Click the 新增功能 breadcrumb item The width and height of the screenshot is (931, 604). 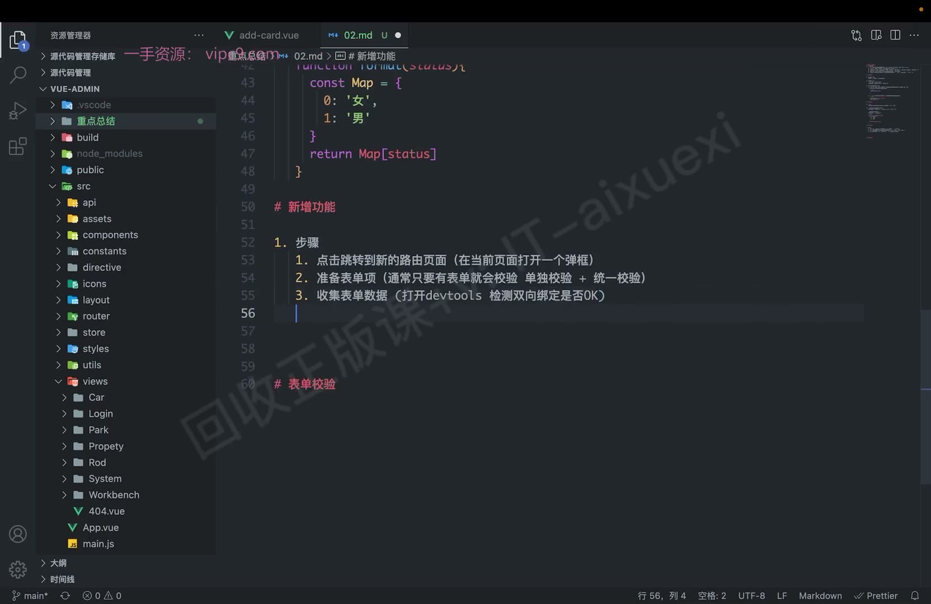pyautogui.click(x=365, y=56)
